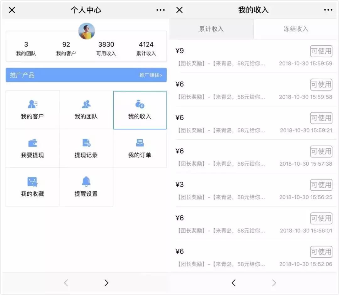
Task: Open the 提现记录 records icon
Action: pyautogui.click(x=86, y=148)
